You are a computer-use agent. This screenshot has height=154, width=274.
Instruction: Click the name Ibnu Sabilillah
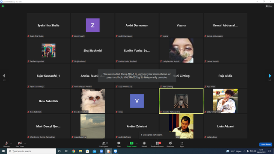tap(48, 101)
